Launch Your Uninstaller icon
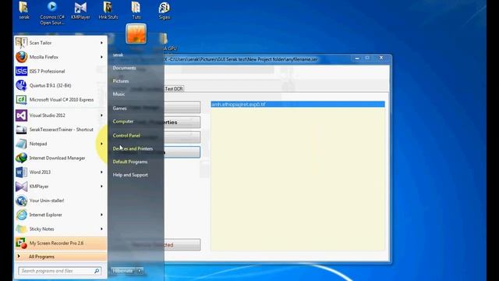499x281 pixels. click(21, 201)
